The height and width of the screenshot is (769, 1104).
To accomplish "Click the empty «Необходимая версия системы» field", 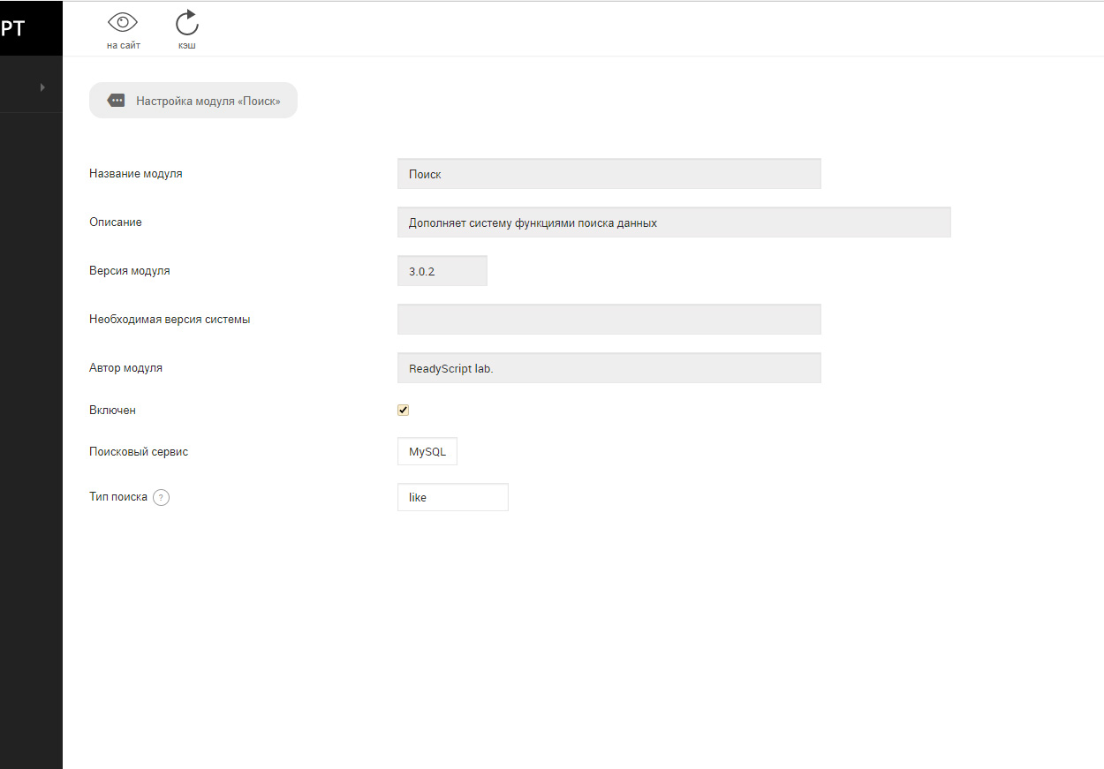I will point(609,320).
